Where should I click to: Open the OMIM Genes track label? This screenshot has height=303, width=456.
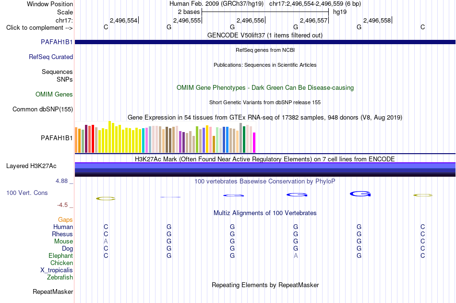(x=54, y=94)
